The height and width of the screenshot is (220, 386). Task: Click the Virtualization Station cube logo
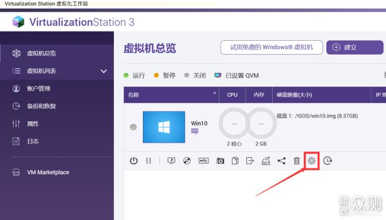pyautogui.click(x=18, y=22)
